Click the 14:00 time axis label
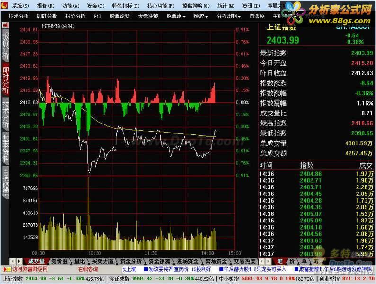 [x=207, y=253]
